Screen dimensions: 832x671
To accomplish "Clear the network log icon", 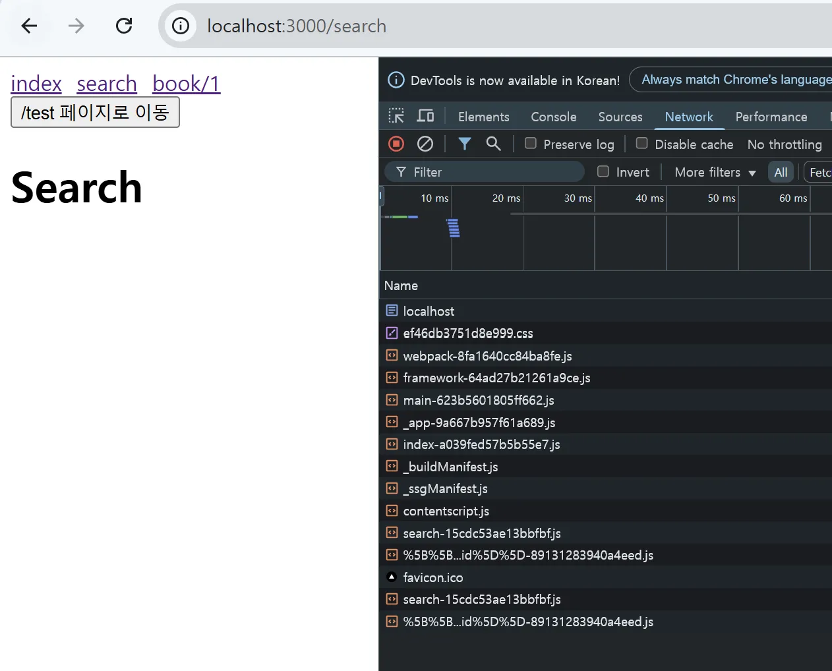I will [x=425, y=144].
